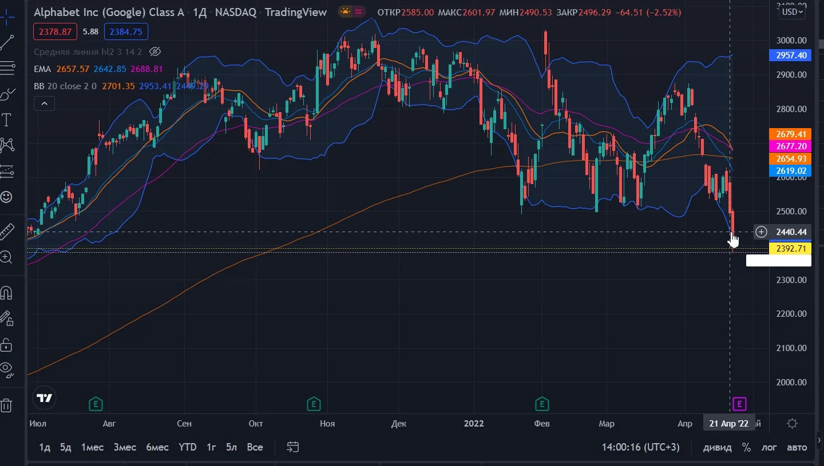
Task: Click the yellow 2392.71 price label
Action: click(791, 249)
